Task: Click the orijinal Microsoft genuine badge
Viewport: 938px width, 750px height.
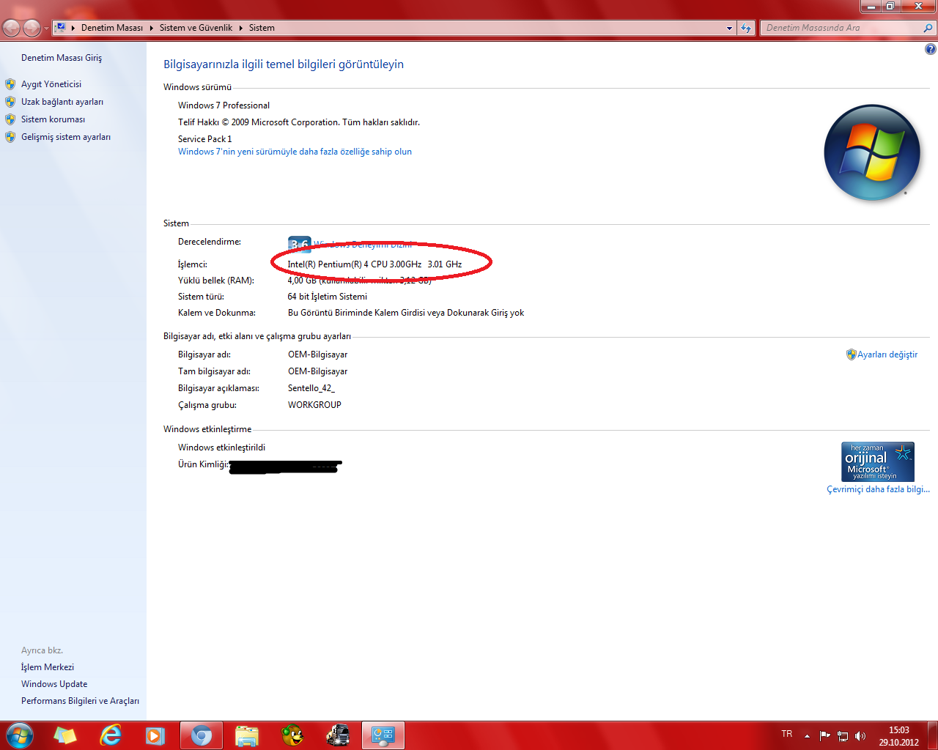Action: click(x=878, y=461)
